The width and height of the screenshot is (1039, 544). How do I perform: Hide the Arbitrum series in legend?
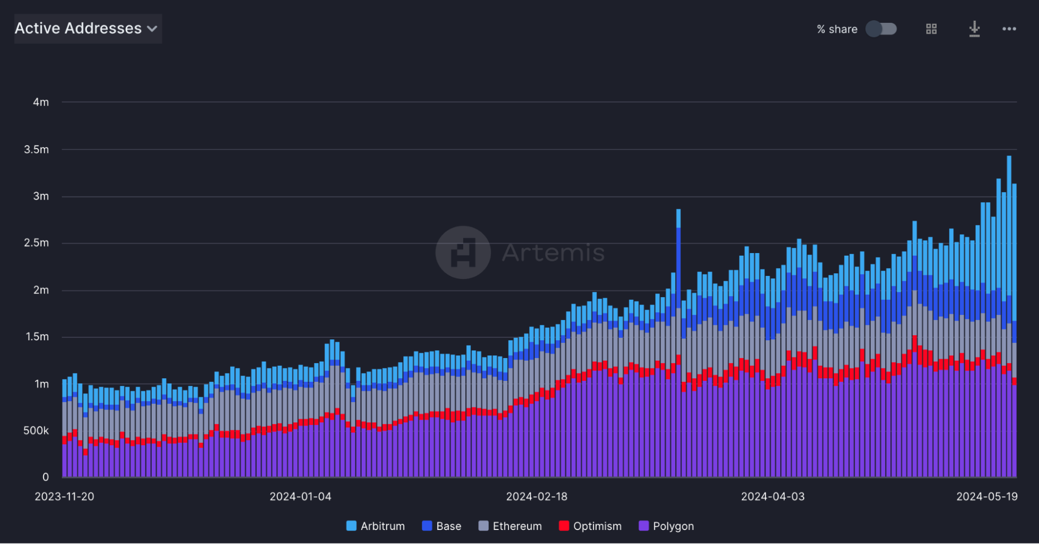pos(376,526)
